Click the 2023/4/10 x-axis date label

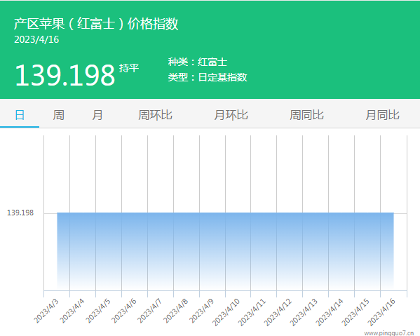coord(226,312)
